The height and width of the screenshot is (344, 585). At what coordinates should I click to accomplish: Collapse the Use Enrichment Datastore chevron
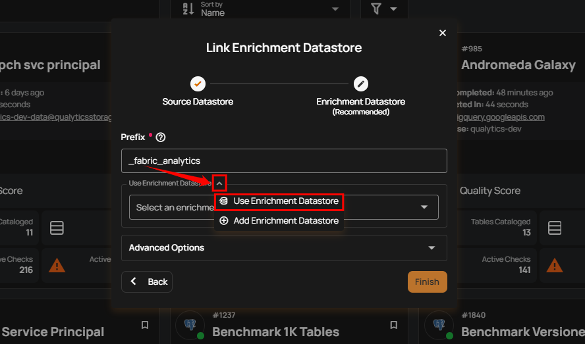pos(219,184)
